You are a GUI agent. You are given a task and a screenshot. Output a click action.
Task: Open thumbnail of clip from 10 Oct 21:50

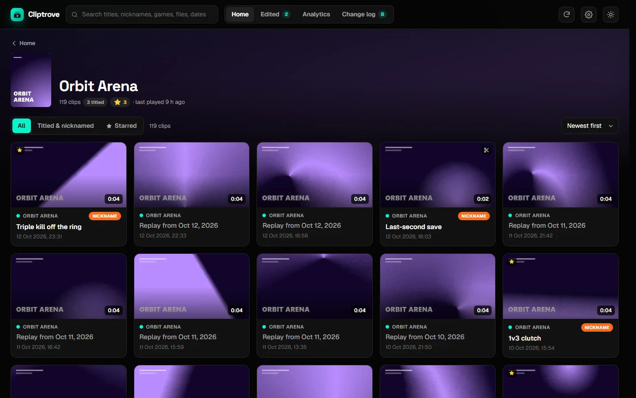pos(438,286)
